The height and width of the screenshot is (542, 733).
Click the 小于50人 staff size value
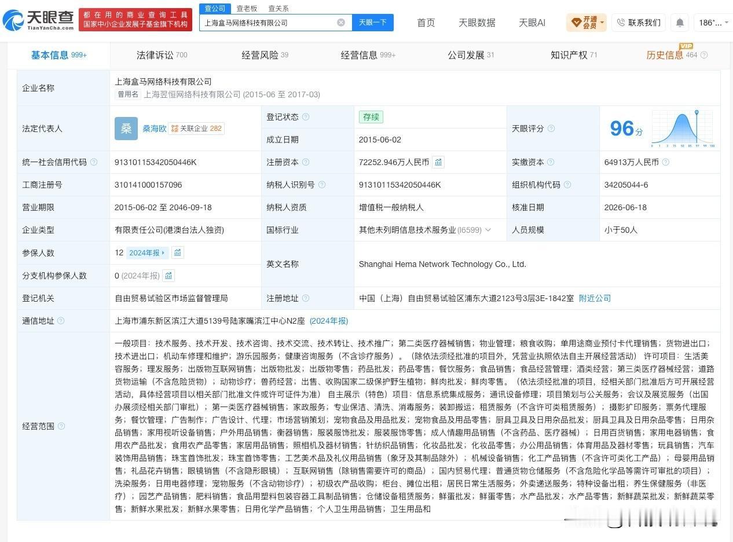[621, 230]
